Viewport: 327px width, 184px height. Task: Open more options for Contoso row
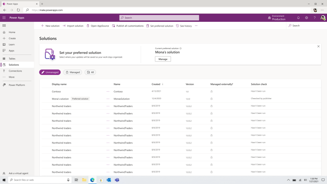point(108,91)
